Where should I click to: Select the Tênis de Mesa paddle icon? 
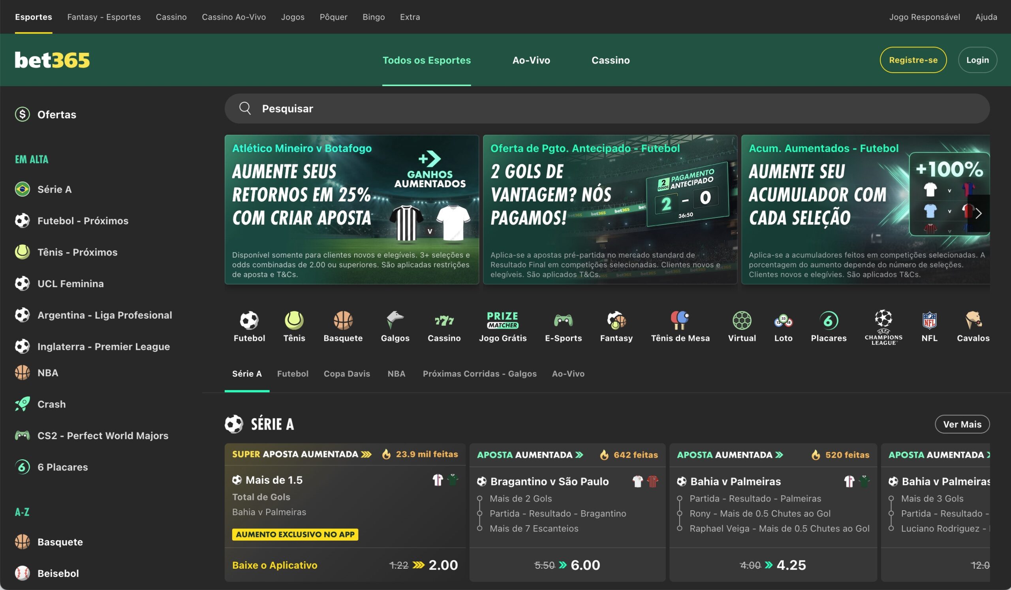point(680,320)
